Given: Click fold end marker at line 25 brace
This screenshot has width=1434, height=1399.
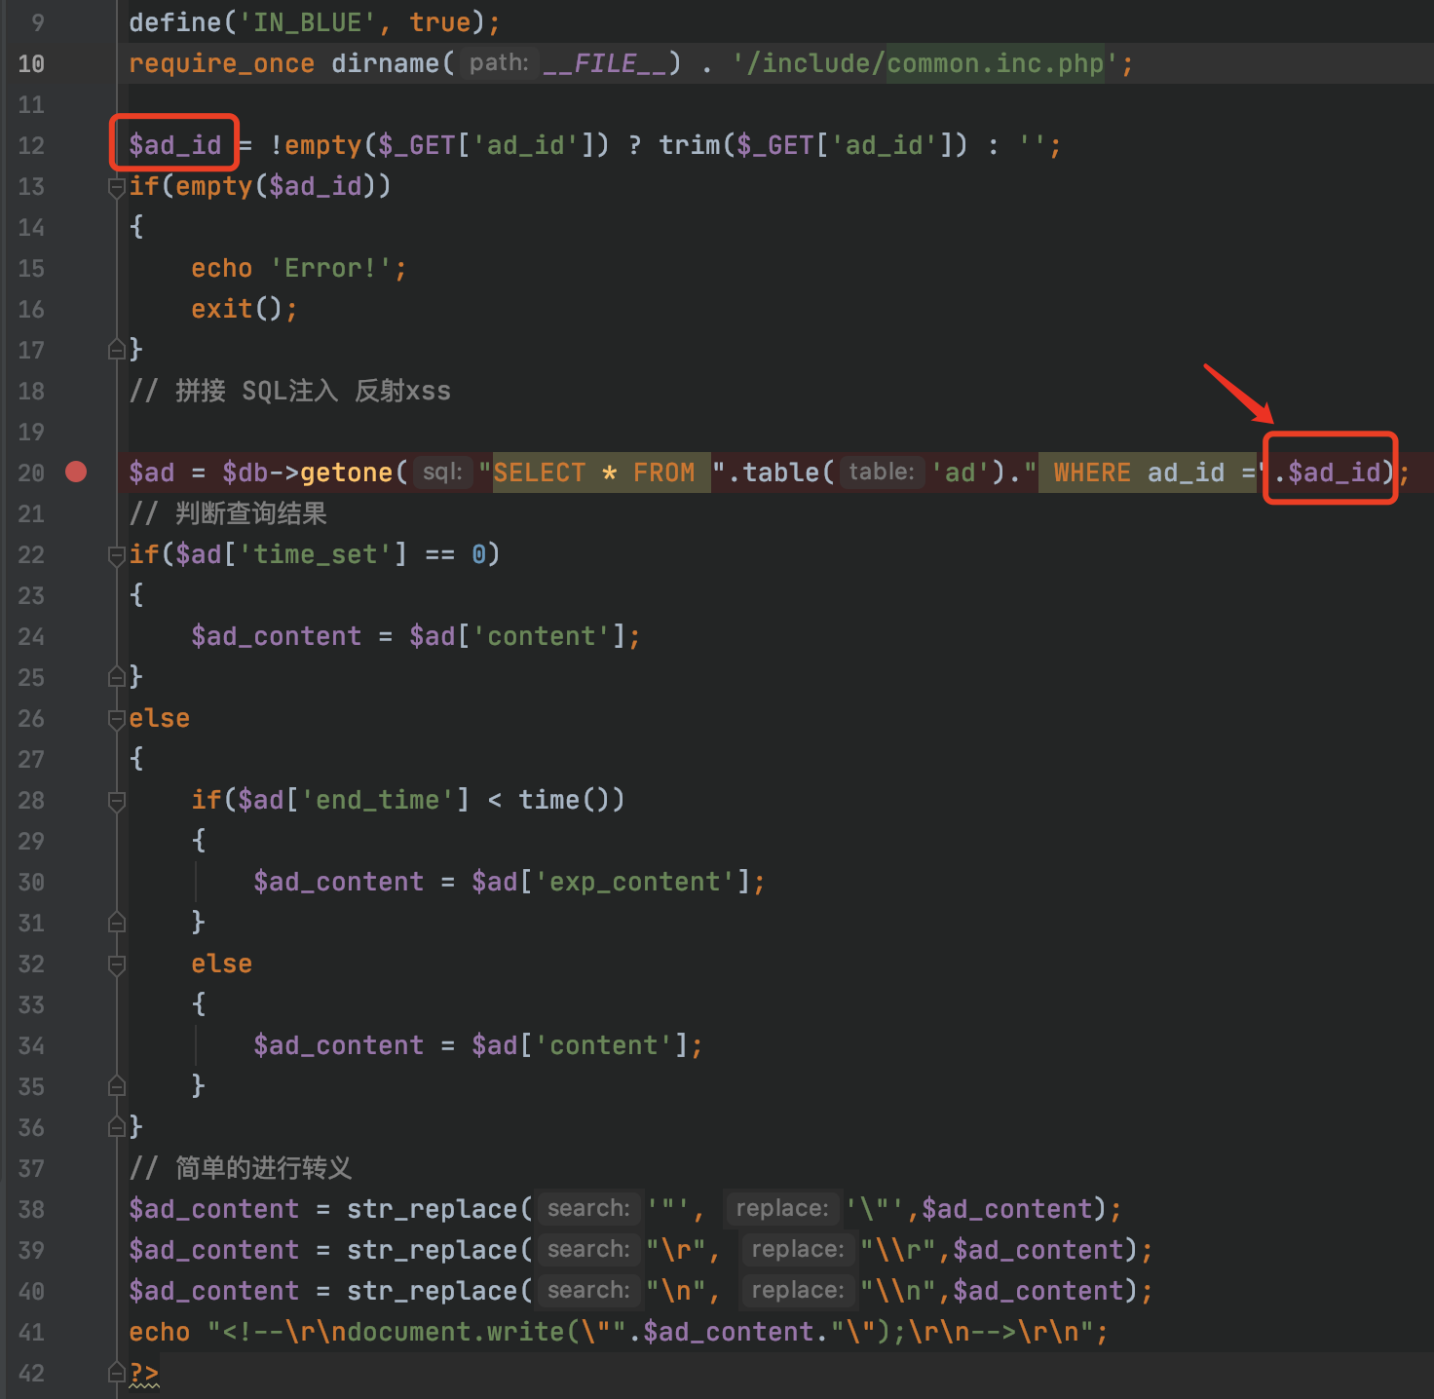Looking at the screenshot, I should tap(116, 676).
